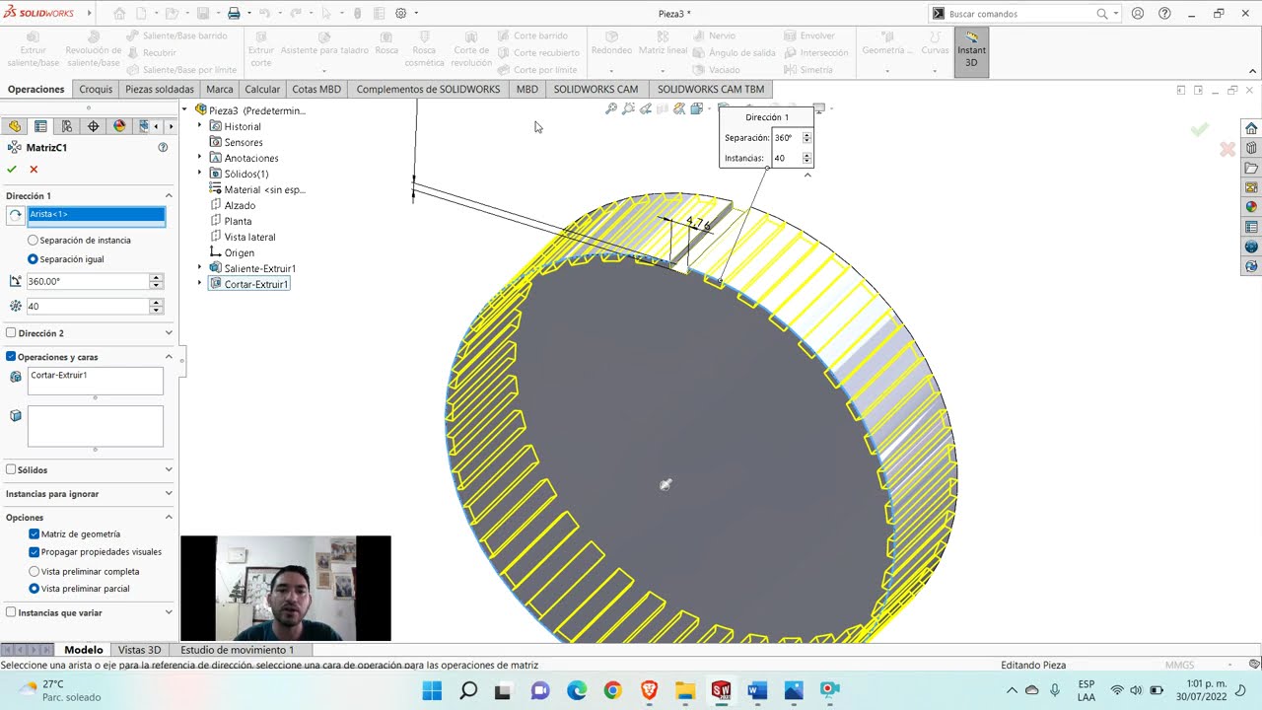Open DimXpertManager crosshair tab
The image size is (1262, 710).
pyautogui.click(x=94, y=126)
